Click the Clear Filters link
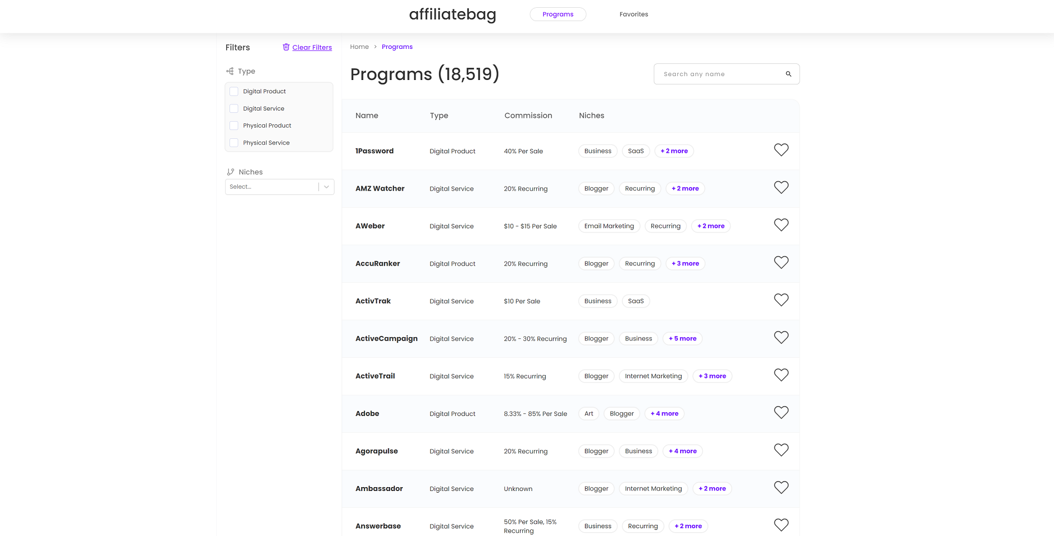The width and height of the screenshot is (1054, 536). [x=312, y=47]
